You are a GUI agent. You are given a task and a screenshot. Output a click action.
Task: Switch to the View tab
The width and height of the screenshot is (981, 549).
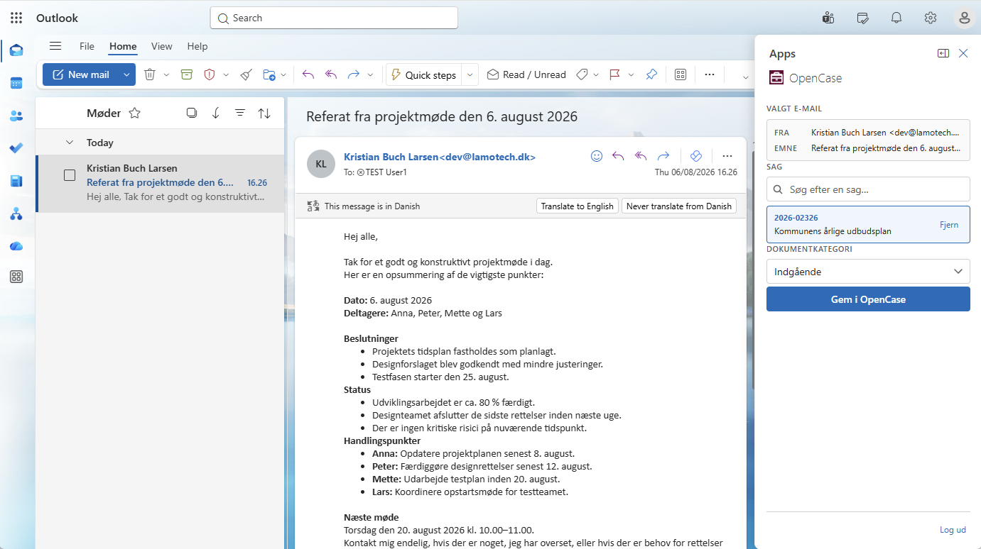coord(162,46)
